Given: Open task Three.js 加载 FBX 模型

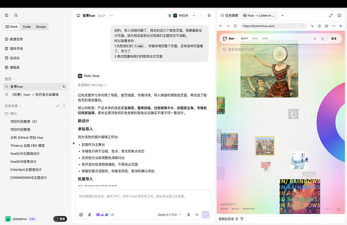Looking at the screenshot, I should pyautogui.click(x=28, y=146).
